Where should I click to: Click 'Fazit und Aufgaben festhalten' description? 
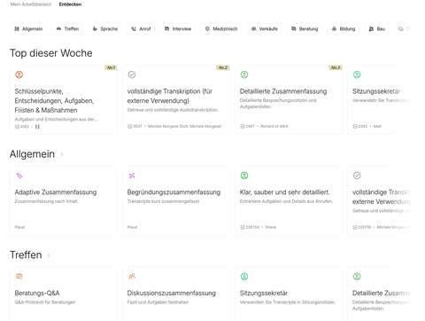coord(158,302)
